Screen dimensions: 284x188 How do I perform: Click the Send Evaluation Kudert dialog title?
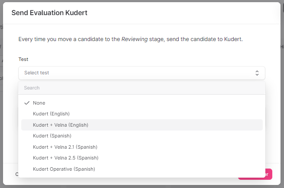[x=49, y=13]
